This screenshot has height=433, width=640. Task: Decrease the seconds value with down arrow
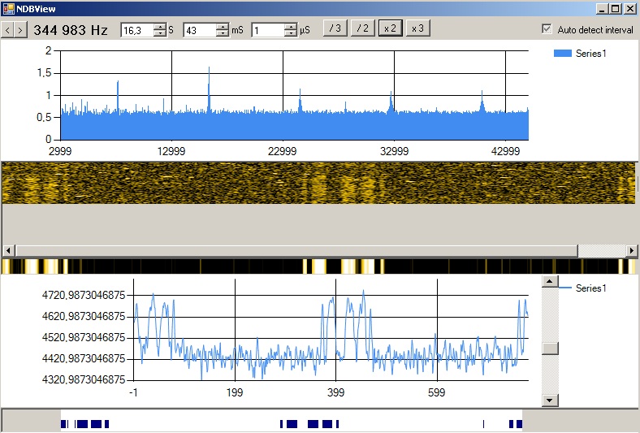[x=159, y=33]
